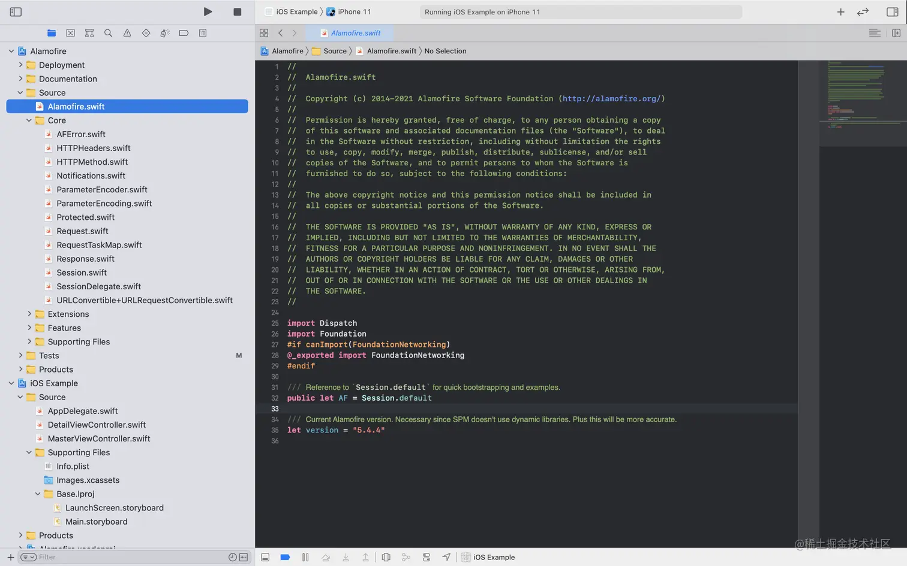Viewport: 907px width, 566px height.
Task: Expand the Deployment folder
Action: pos(20,65)
